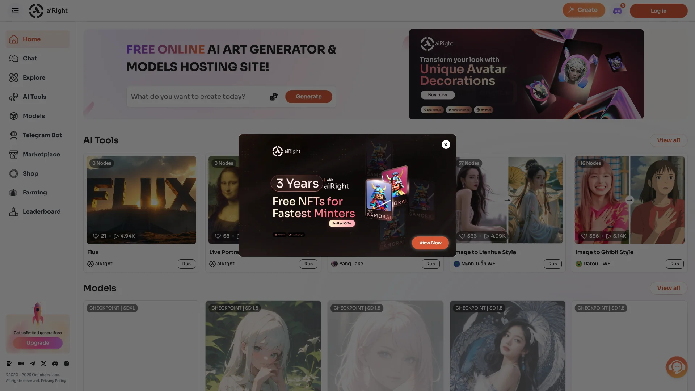The height and width of the screenshot is (391, 695).
Task: Click the Flux AI tool card
Action: 141,200
